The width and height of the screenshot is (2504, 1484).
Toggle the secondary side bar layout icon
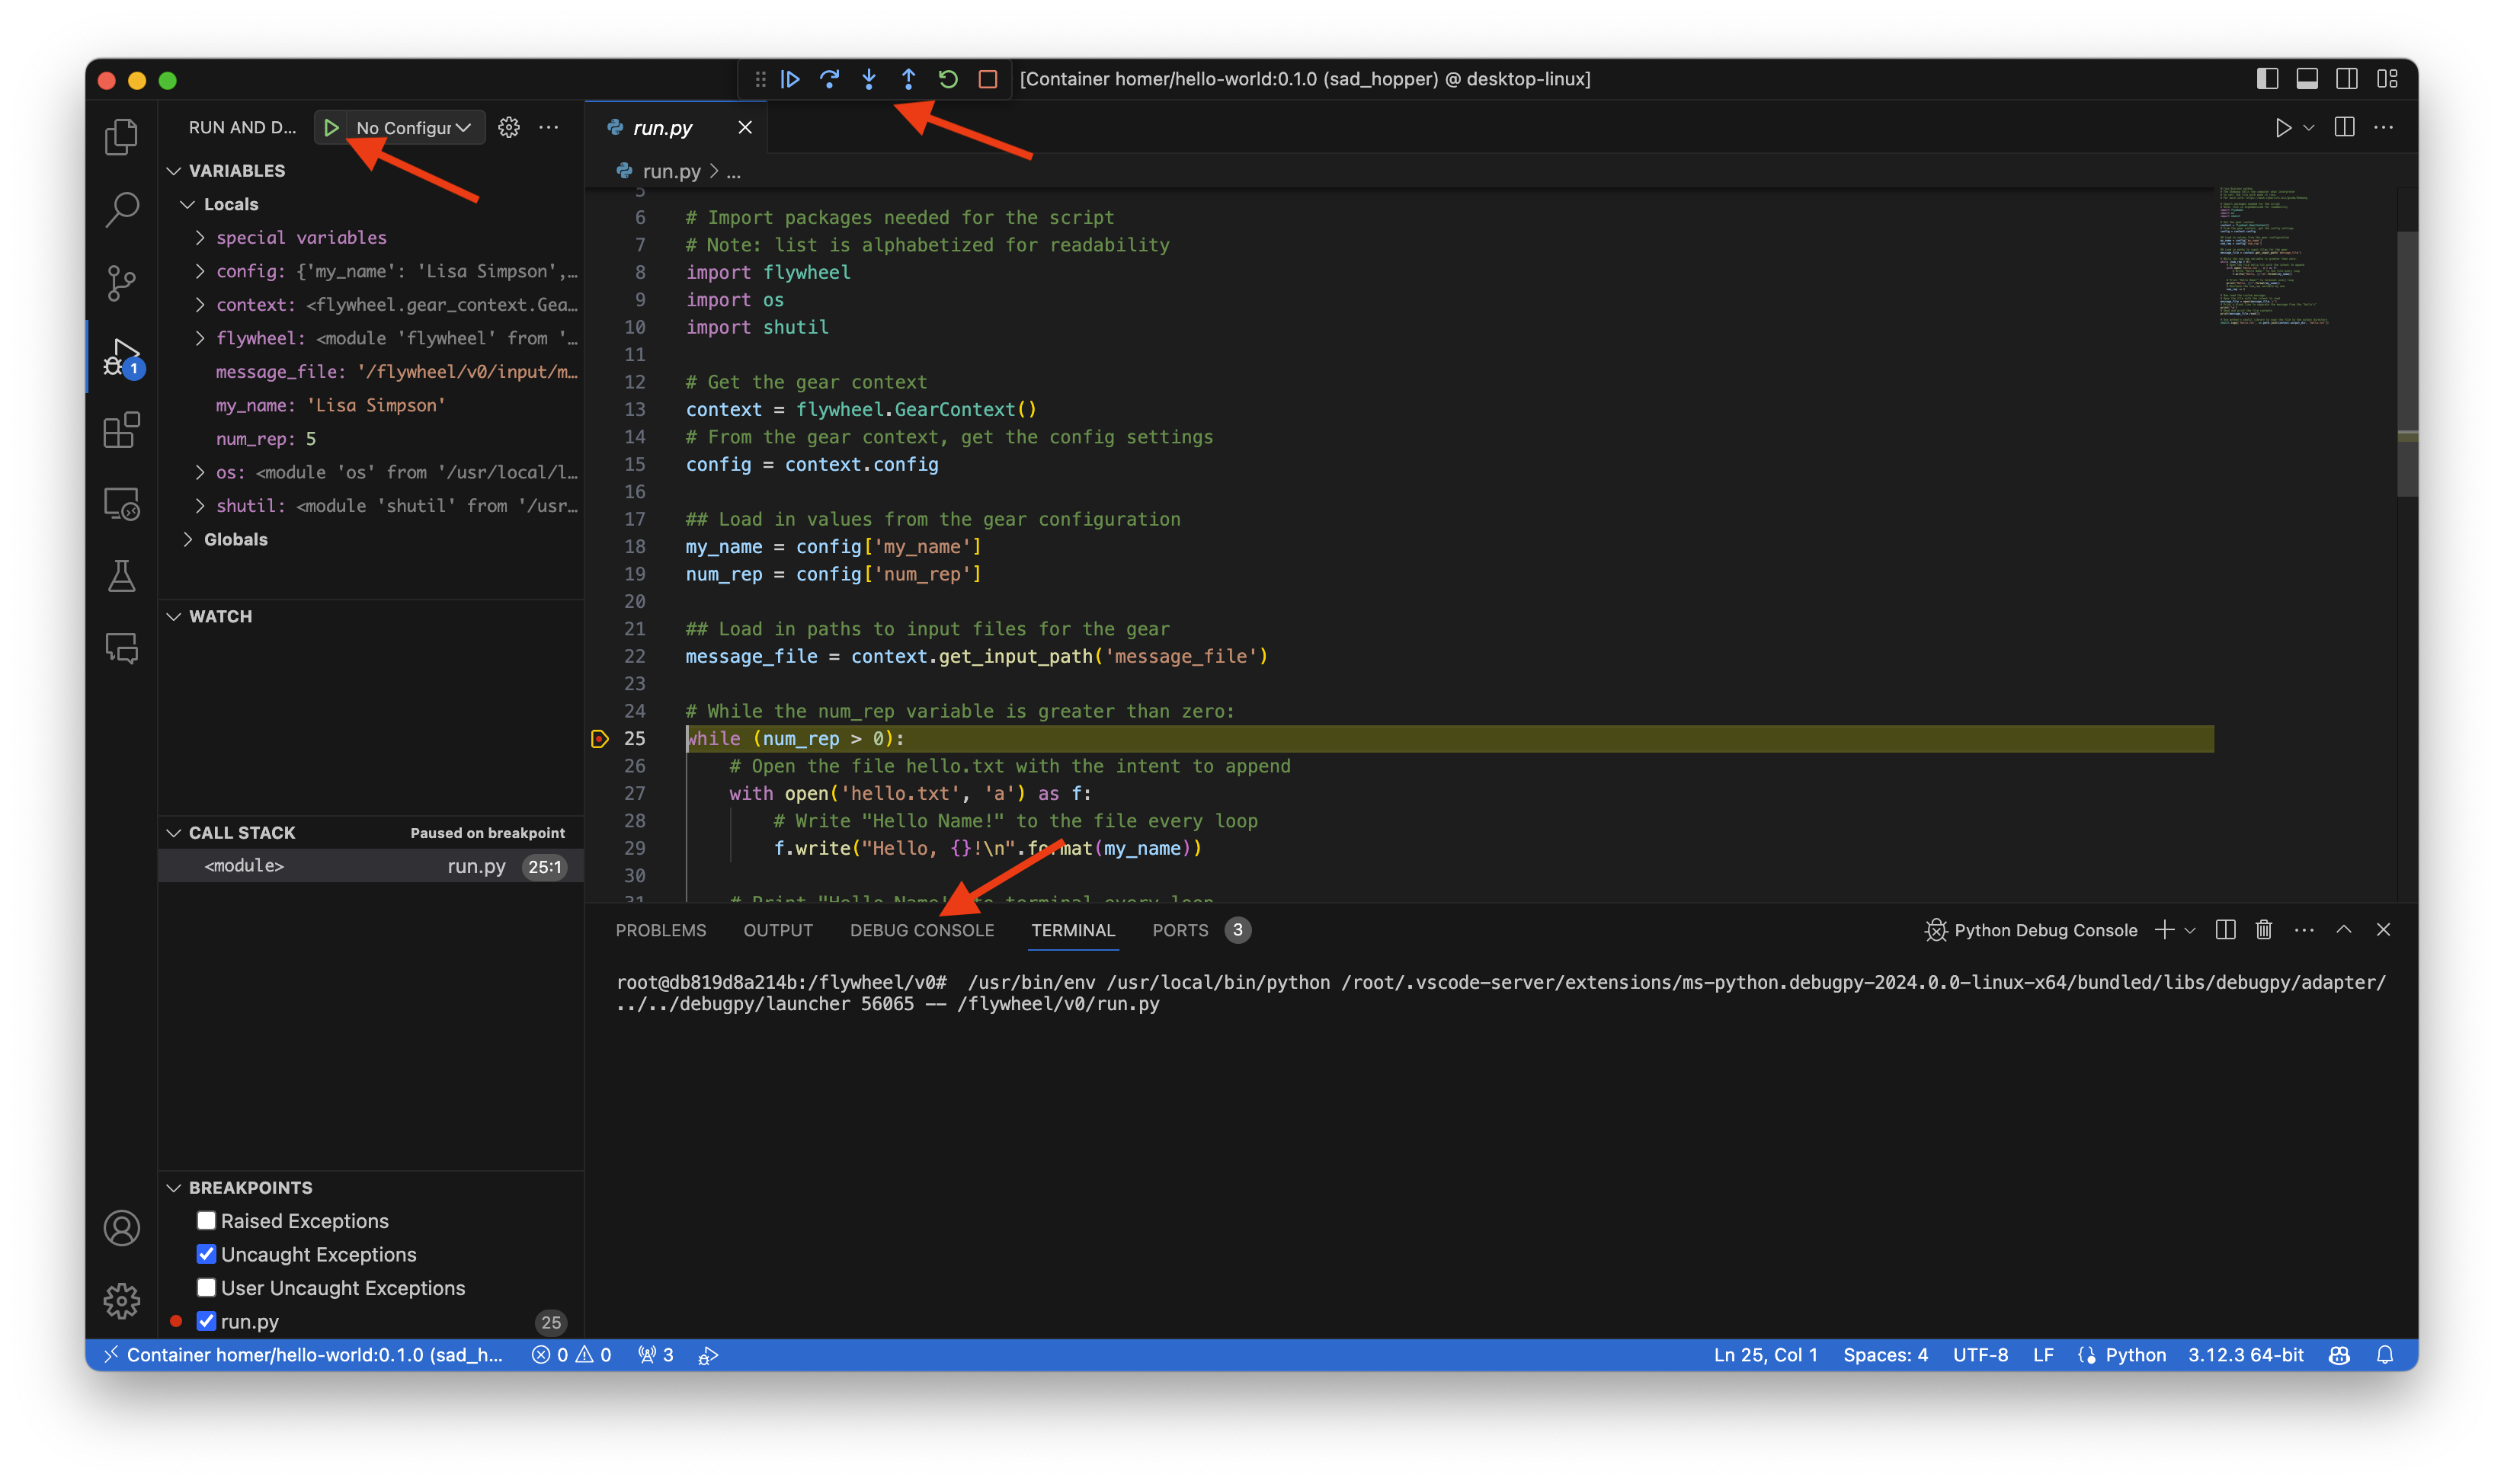point(2347,79)
